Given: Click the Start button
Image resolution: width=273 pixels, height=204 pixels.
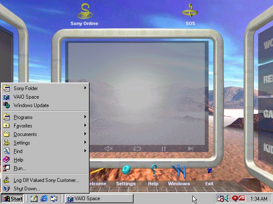Looking at the screenshot, I should 12,198.
